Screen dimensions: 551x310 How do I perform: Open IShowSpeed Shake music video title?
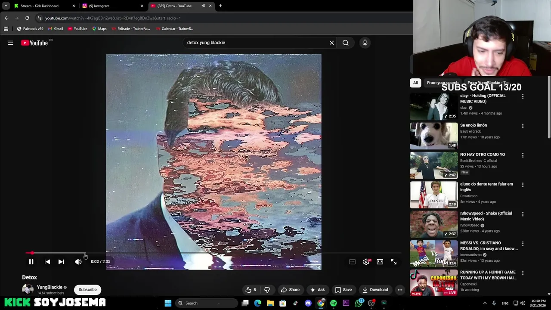coord(486,216)
